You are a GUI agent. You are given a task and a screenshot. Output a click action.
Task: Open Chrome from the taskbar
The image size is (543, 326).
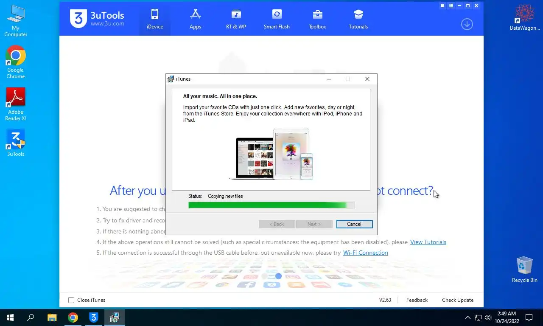point(73,318)
